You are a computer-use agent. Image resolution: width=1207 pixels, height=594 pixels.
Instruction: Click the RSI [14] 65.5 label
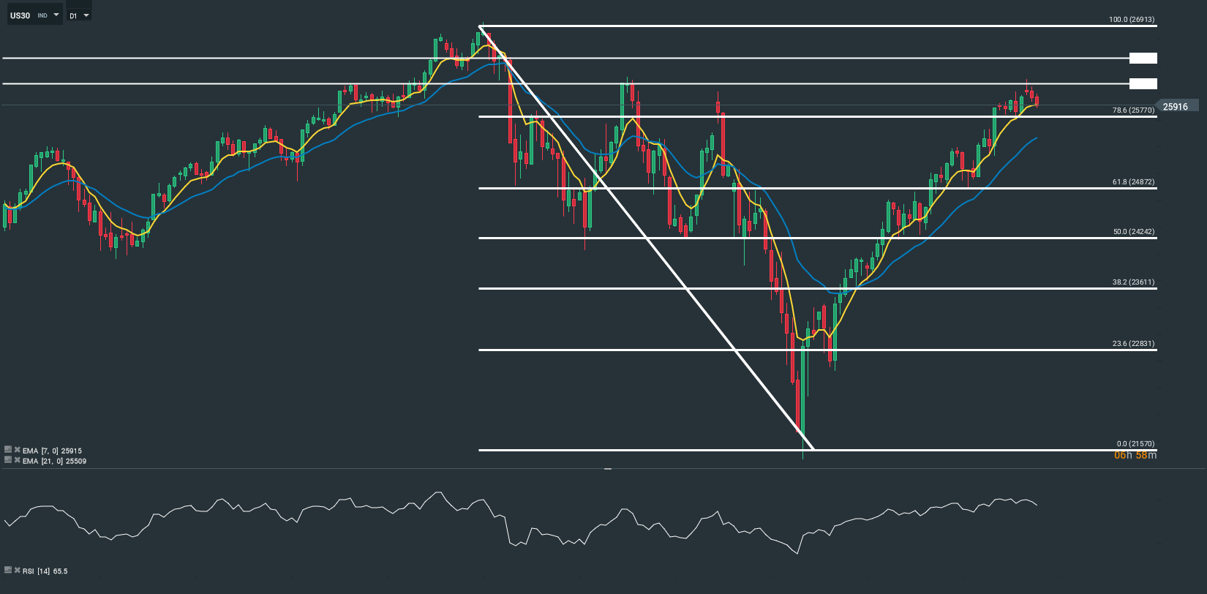click(45, 571)
